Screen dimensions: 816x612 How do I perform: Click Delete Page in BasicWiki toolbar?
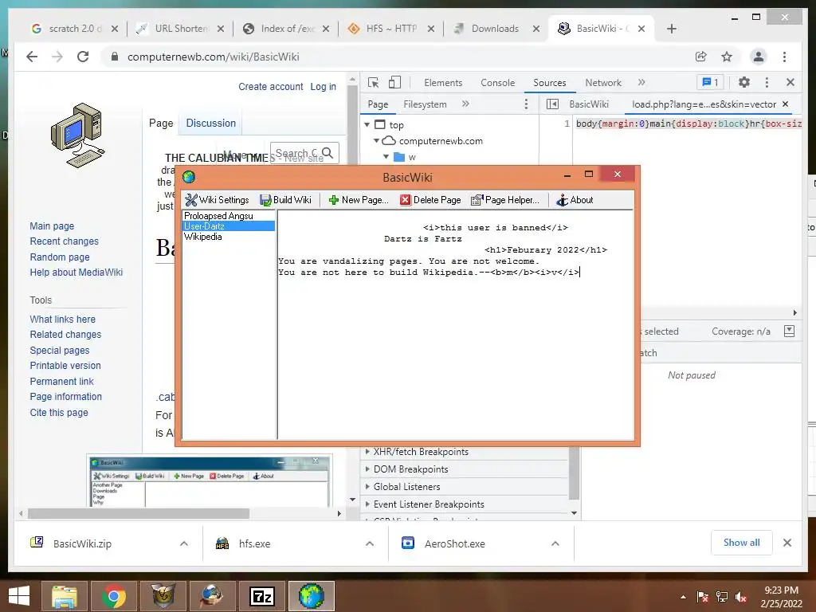pyautogui.click(x=430, y=200)
